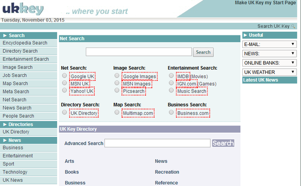This screenshot has height=186, width=301.
Task: Select the IMDB (Movies) radio button
Action: 171,75
